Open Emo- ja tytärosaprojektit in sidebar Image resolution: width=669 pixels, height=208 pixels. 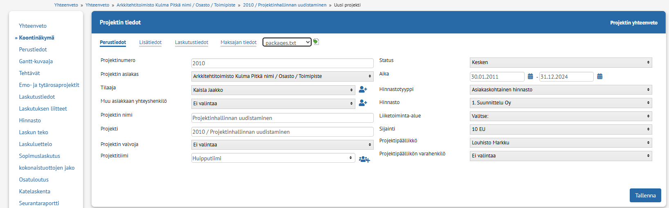click(49, 85)
